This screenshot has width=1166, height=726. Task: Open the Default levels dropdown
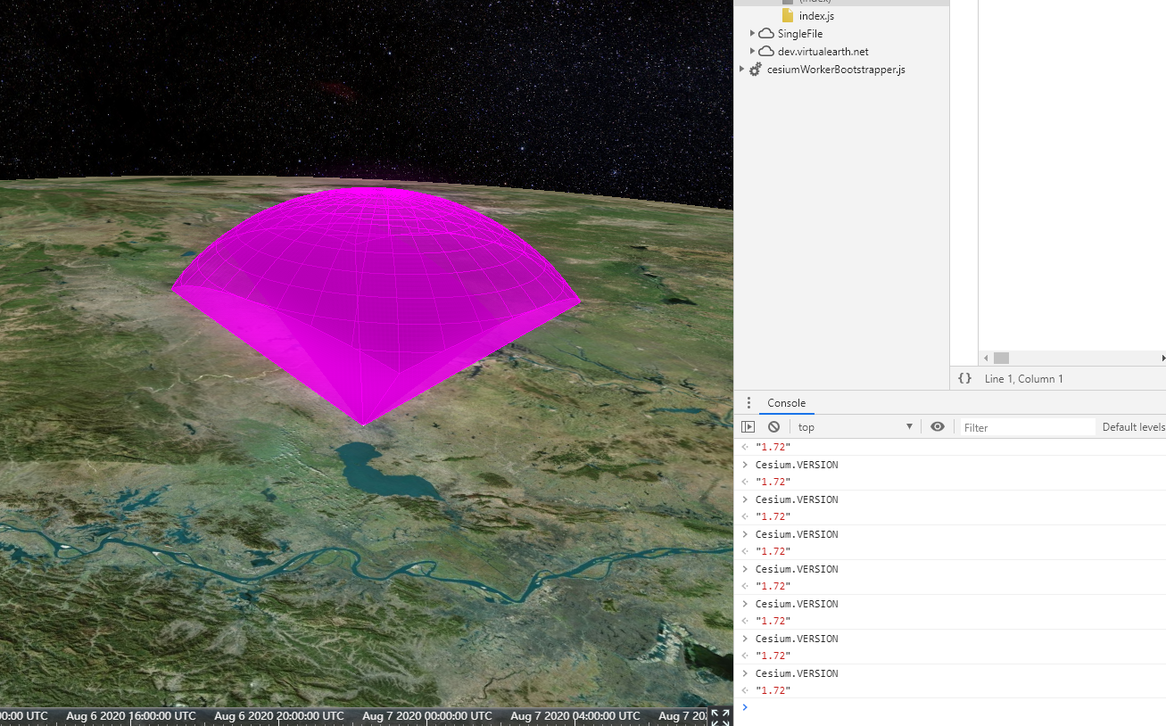point(1134,427)
